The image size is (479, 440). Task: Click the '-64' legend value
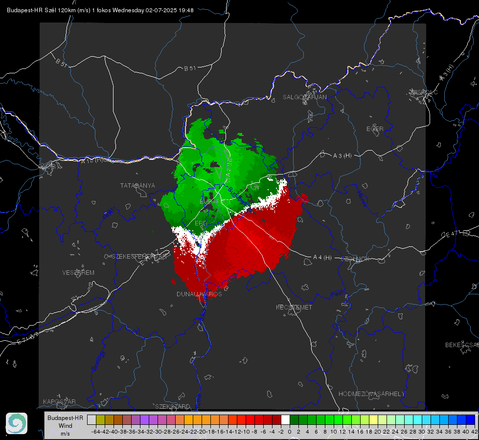click(95, 432)
